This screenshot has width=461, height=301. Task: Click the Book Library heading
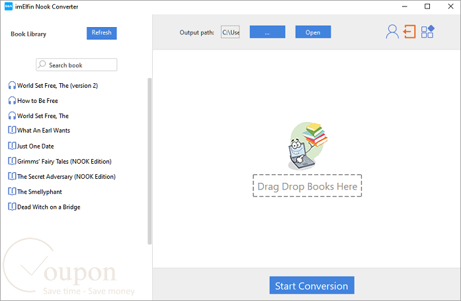[28, 34]
